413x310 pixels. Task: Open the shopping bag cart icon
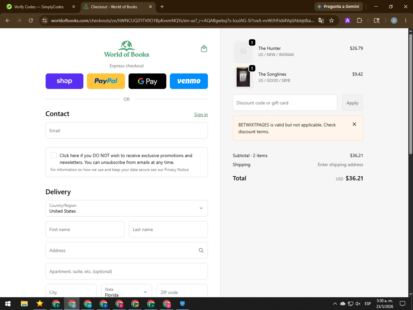pos(204,49)
